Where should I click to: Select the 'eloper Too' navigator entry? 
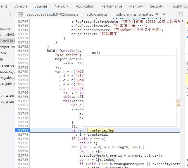[8, 47]
